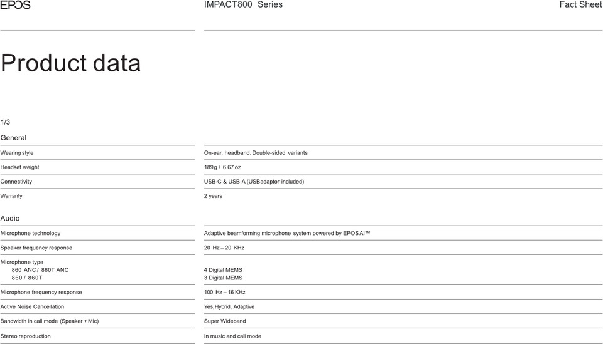Image resolution: width=603 pixels, height=344 pixels.
Task: Click the Super Wideband value
Action: click(225, 321)
